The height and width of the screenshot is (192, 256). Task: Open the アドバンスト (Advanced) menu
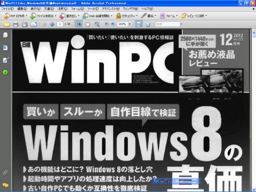[x=110, y=9]
